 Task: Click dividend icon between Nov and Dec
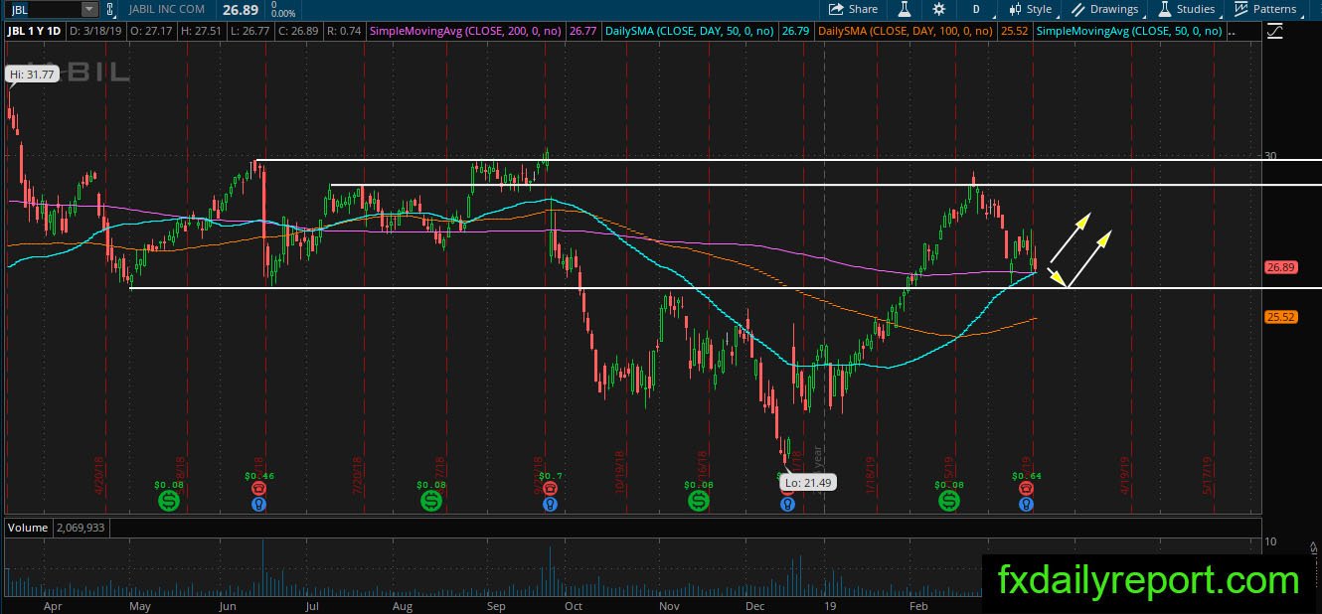[699, 501]
